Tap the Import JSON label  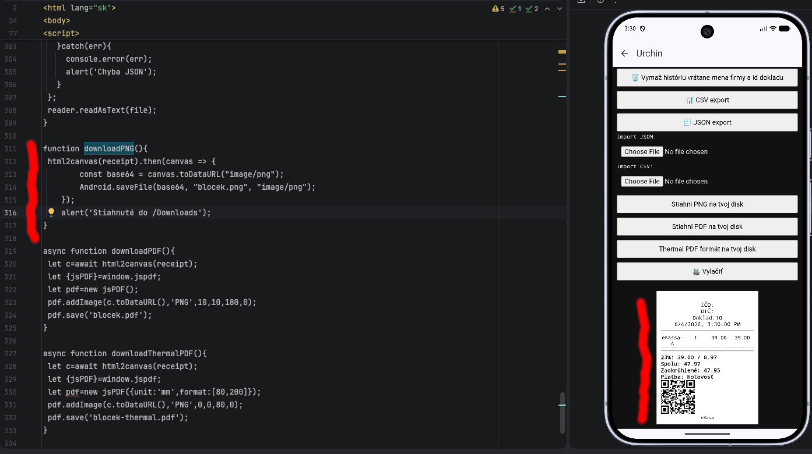[637, 137]
